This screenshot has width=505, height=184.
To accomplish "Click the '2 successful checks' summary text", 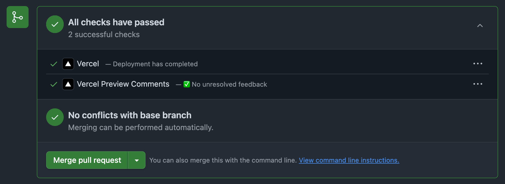I will [104, 34].
